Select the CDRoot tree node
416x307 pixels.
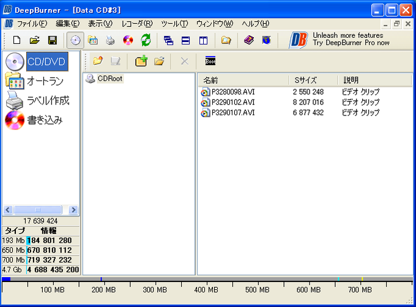click(110, 79)
